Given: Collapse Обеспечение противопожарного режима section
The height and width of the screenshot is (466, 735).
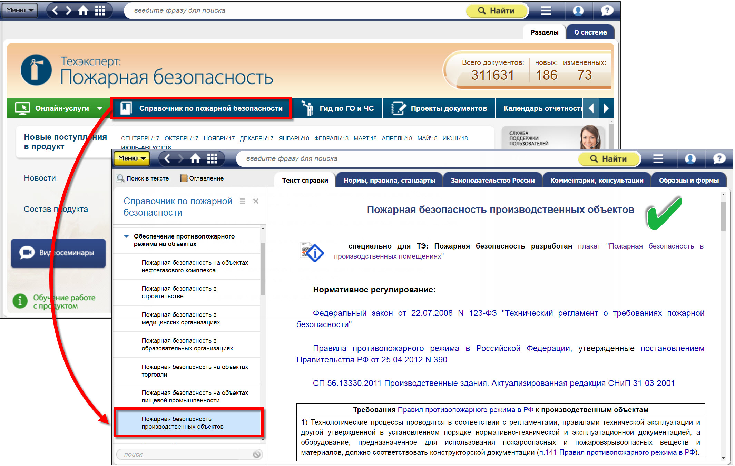Looking at the screenshot, I should pos(126,237).
